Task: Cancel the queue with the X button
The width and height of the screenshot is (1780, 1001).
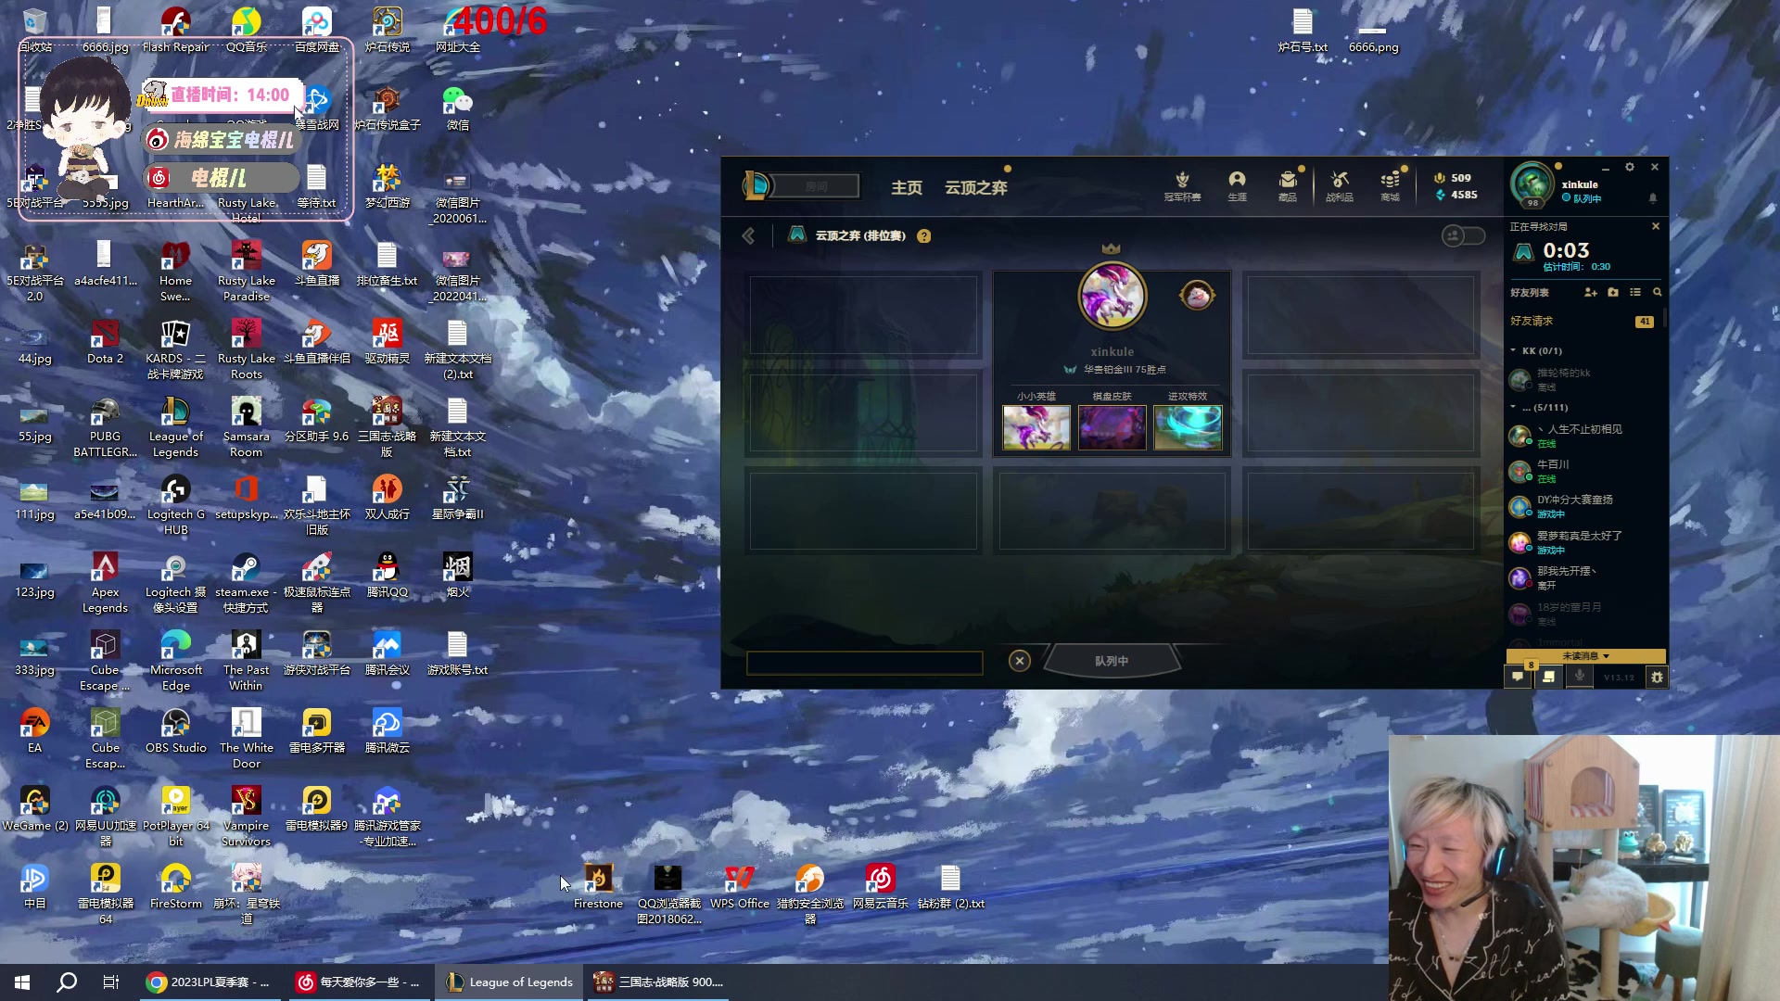Action: (x=1019, y=661)
